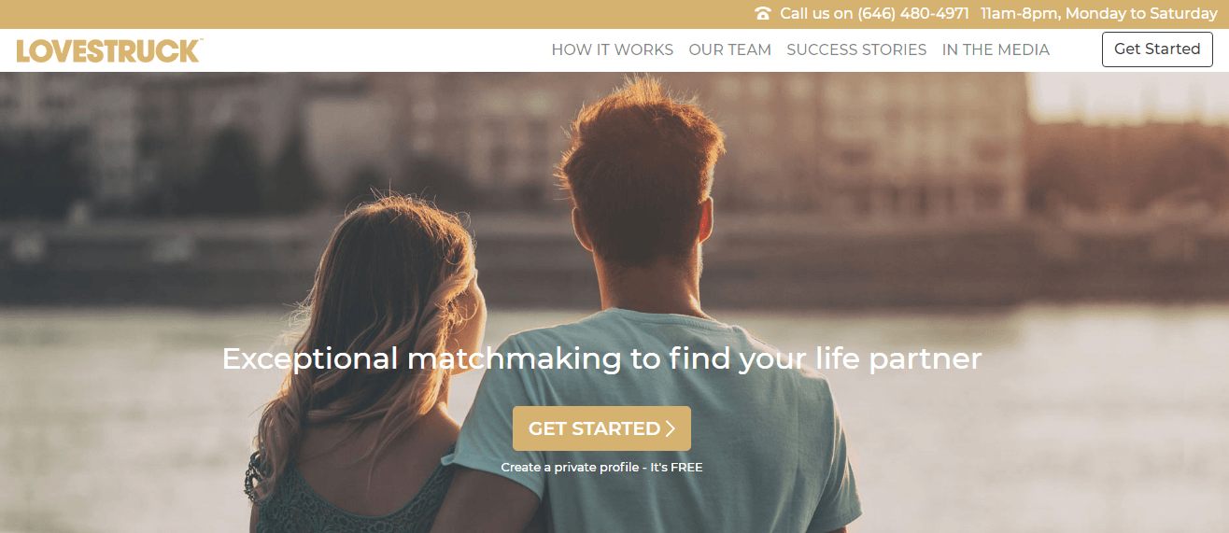Click the chevron arrow inside gold GET STARTED

pos(670,428)
